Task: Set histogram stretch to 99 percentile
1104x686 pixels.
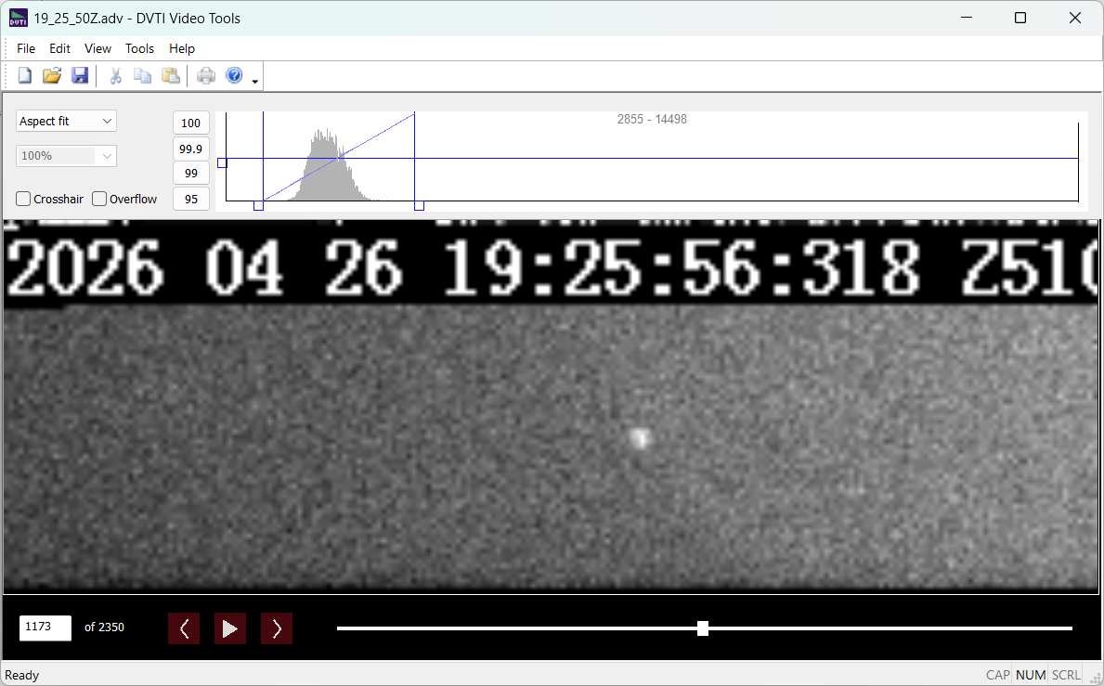Action: click(190, 173)
